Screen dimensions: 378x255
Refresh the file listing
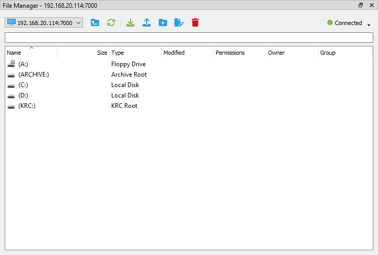[x=111, y=23]
